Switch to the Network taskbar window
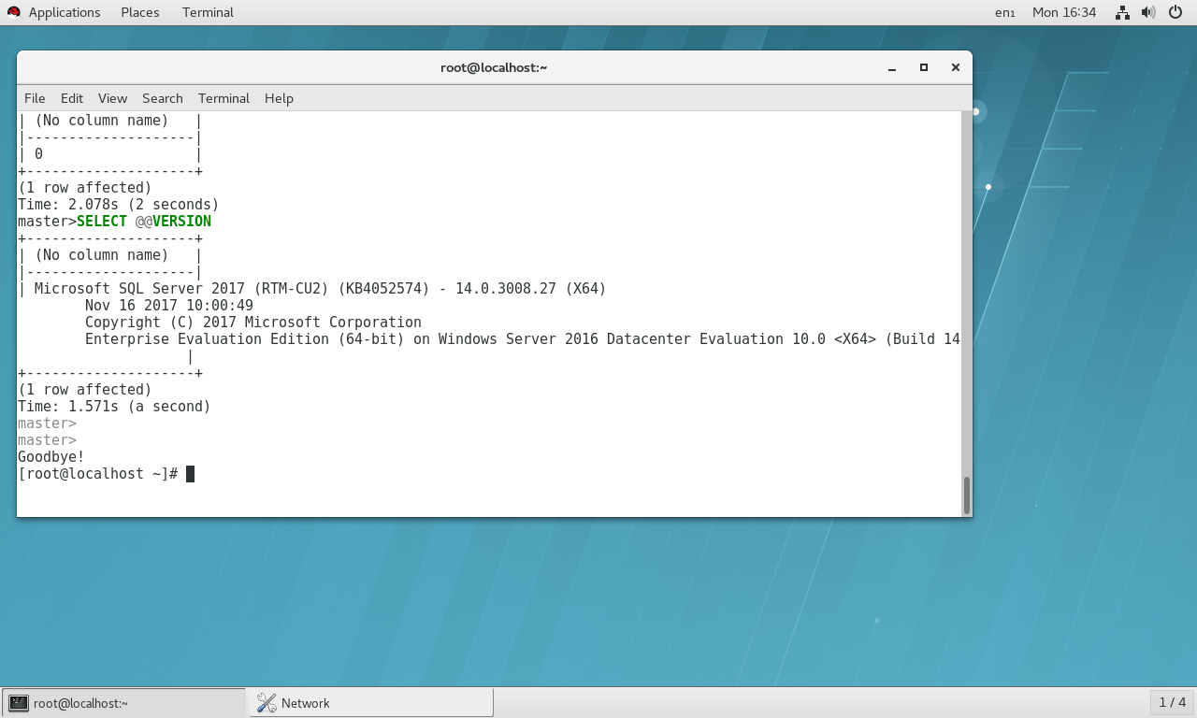This screenshot has width=1197, height=718. point(371,703)
